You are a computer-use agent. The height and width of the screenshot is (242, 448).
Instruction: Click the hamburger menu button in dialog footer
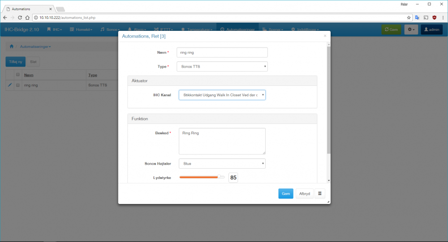click(320, 194)
